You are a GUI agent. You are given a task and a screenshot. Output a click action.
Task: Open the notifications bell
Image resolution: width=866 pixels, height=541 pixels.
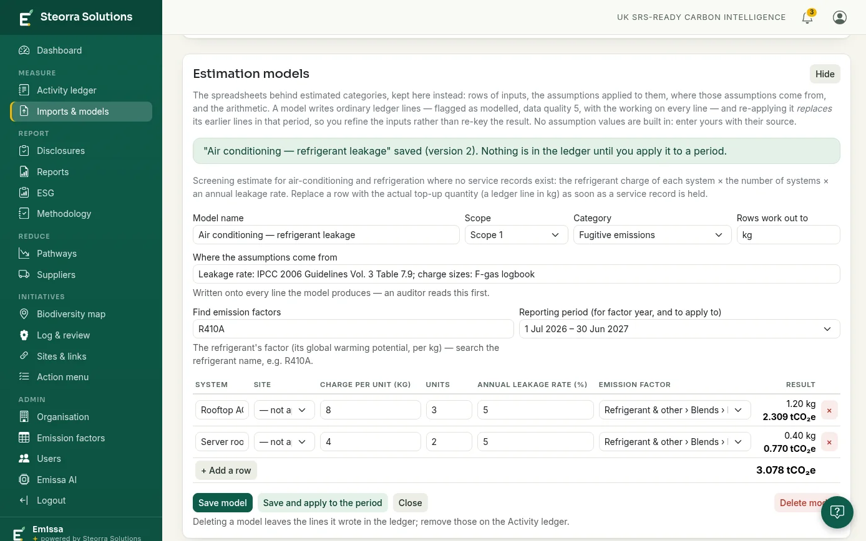click(x=807, y=17)
